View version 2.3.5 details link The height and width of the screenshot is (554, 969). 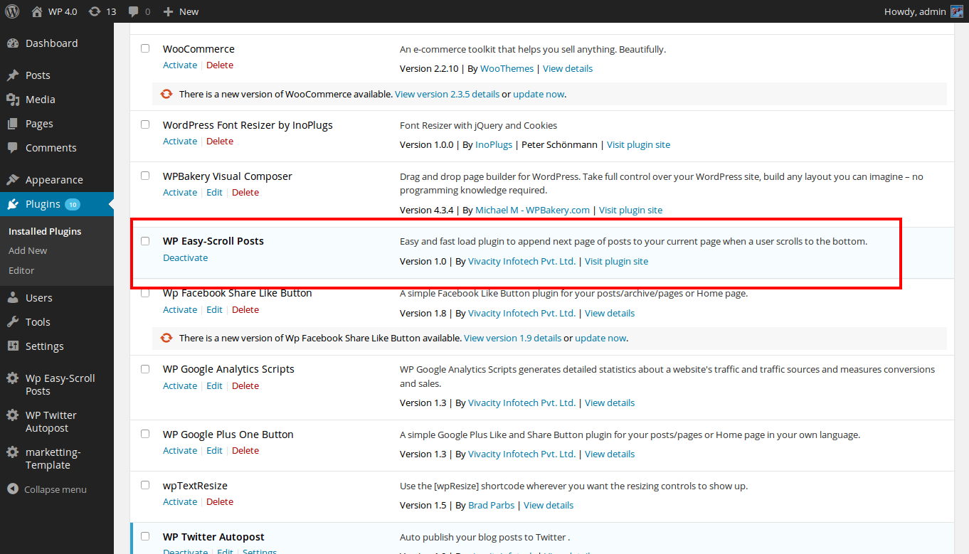pyautogui.click(x=447, y=94)
